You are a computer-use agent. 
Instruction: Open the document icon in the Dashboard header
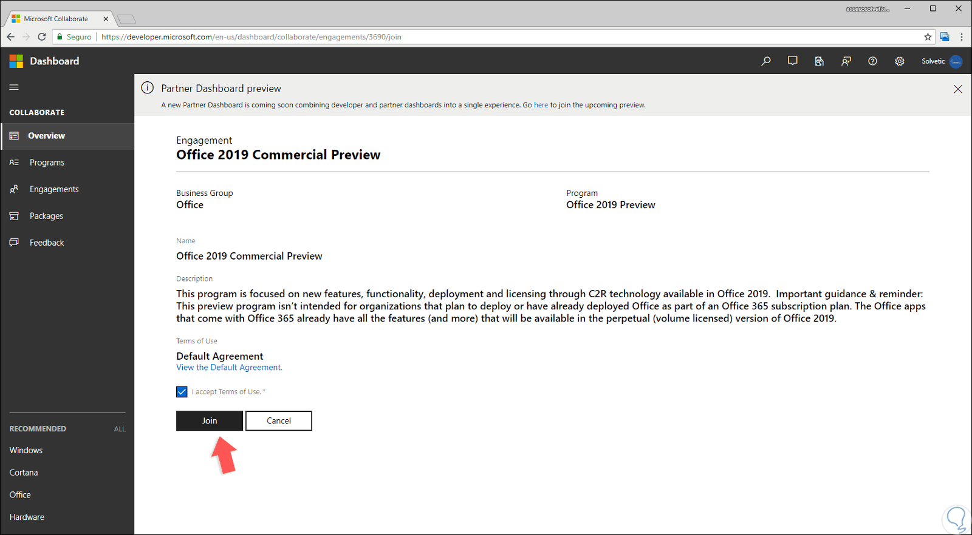pyautogui.click(x=820, y=61)
